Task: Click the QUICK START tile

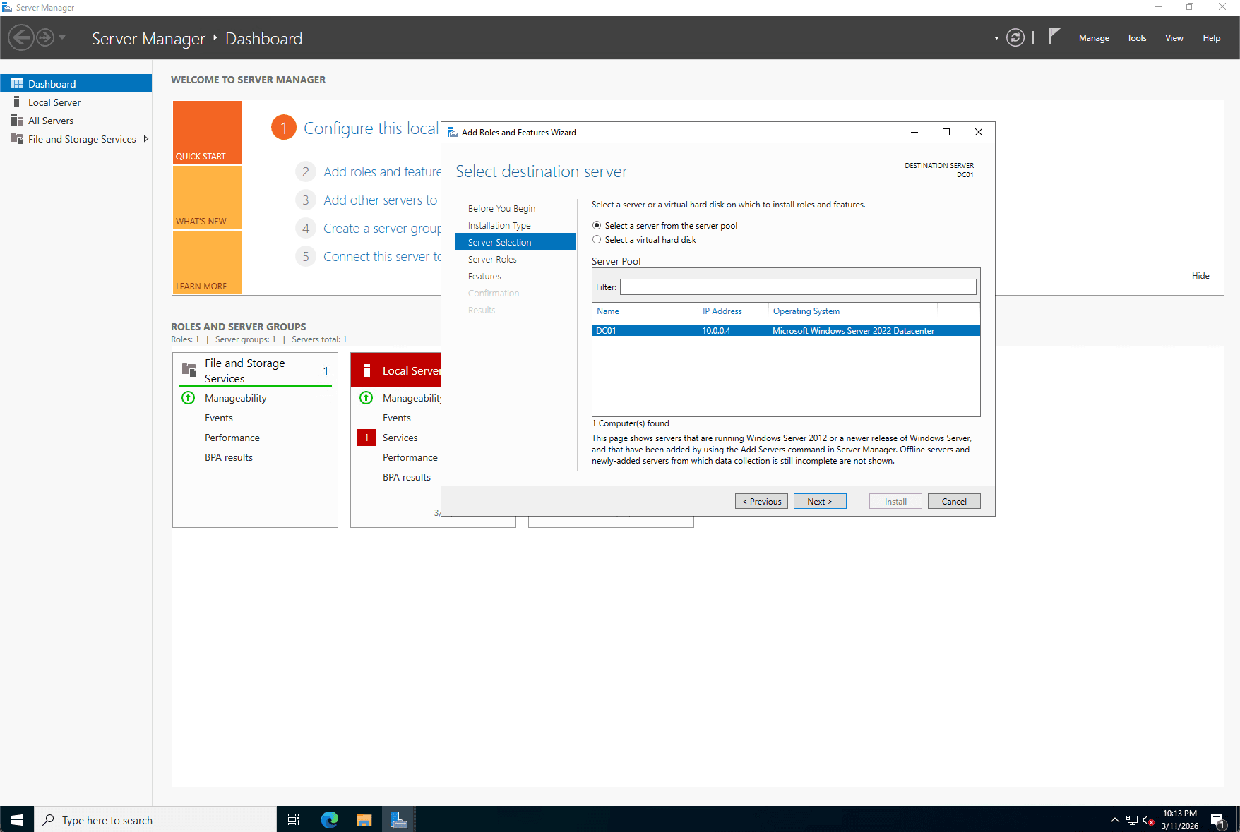Action: (x=208, y=133)
